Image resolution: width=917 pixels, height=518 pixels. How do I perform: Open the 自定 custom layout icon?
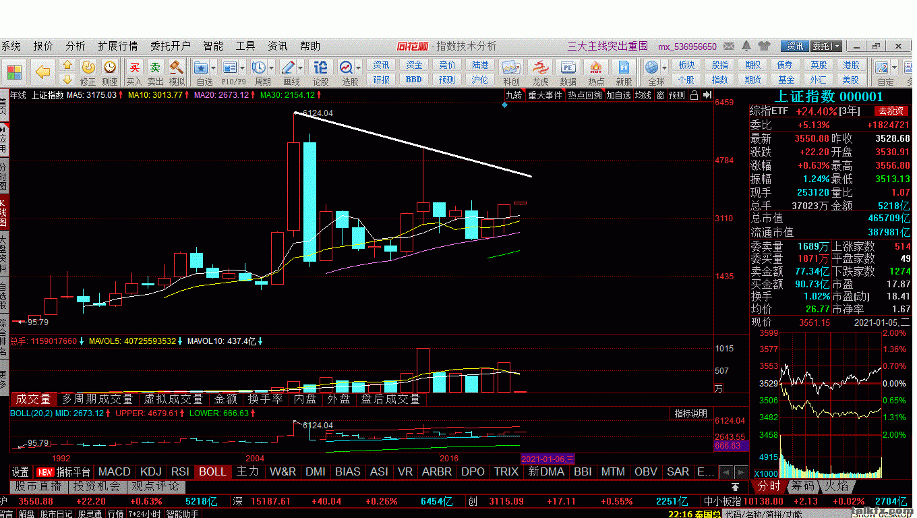pyautogui.click(x=883, y=67)
